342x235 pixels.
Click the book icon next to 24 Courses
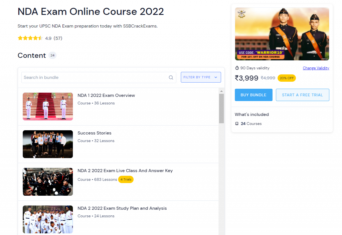(x=237, y=124)
